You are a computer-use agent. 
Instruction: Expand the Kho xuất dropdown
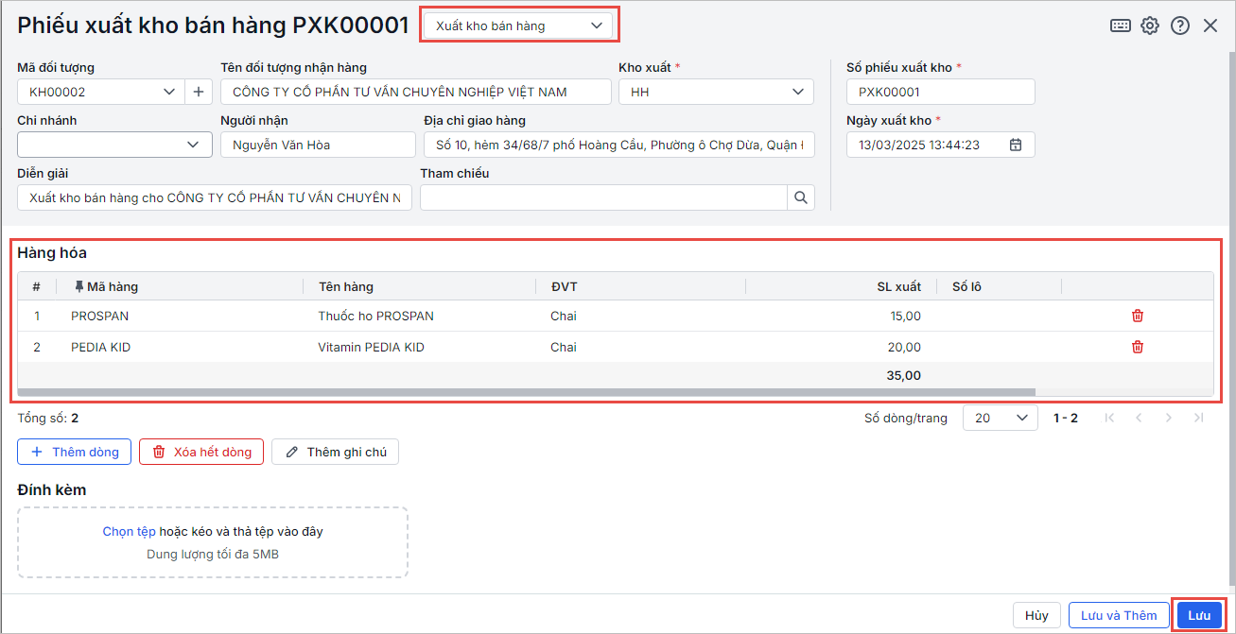click(x=796, y=92)
